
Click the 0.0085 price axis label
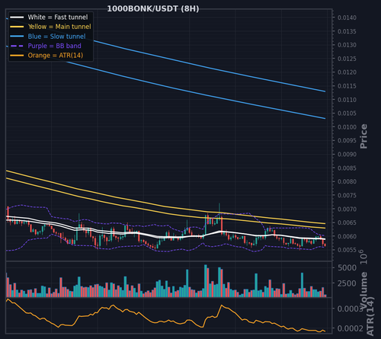[347, 168]
